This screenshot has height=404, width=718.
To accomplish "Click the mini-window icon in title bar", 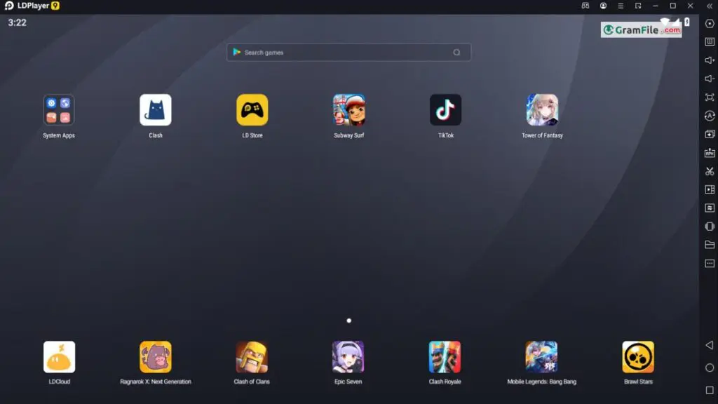I will (x=638, y=6).
